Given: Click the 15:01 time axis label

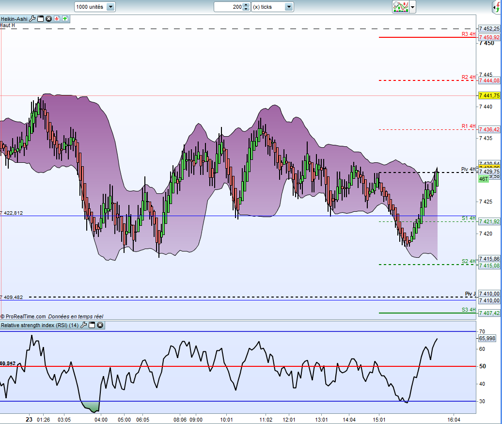Looking at the screenshot, I should (379, 420).
